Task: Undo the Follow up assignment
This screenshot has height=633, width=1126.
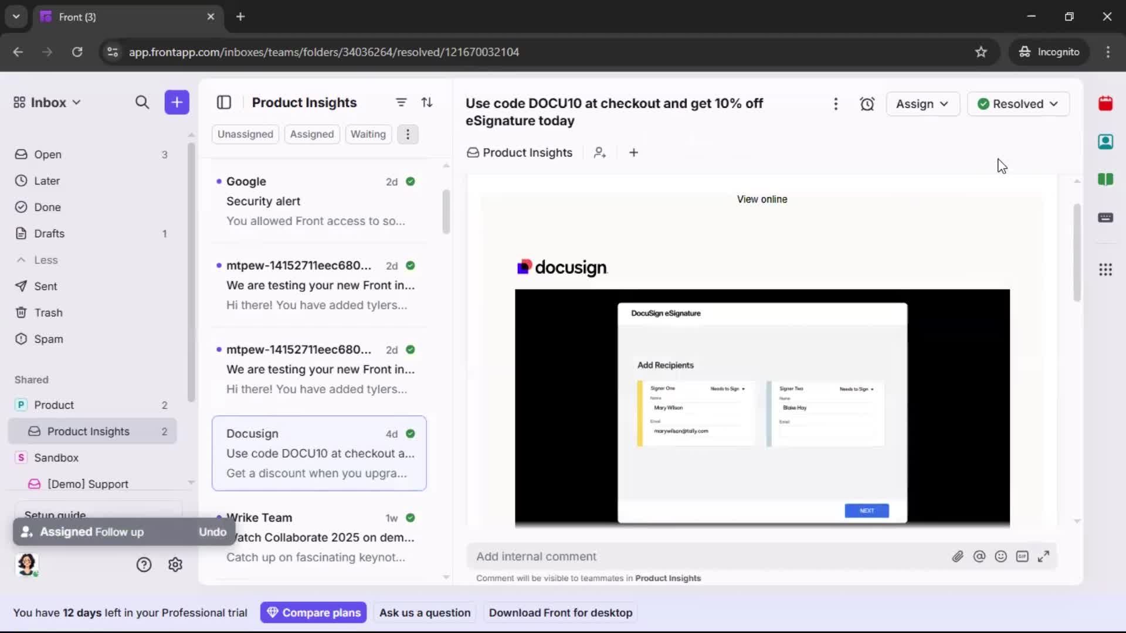Action: [212, 532]
